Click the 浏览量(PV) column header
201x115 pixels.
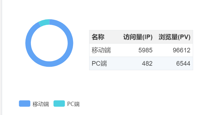[x=174, y=37]
